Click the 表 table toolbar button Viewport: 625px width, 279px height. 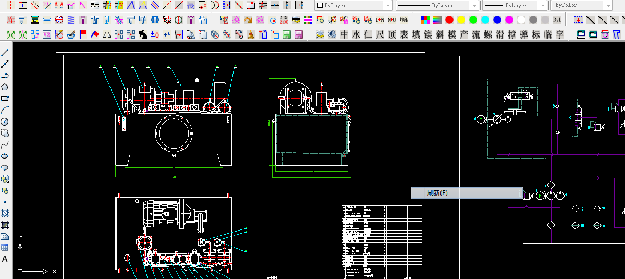[404, 34]
